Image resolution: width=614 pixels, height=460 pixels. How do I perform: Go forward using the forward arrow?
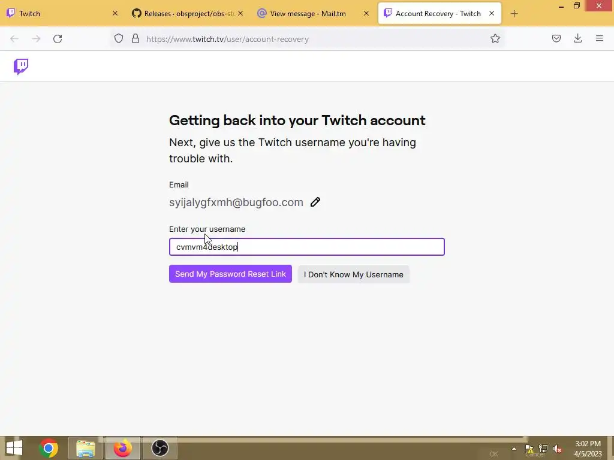tap(36, 39)
